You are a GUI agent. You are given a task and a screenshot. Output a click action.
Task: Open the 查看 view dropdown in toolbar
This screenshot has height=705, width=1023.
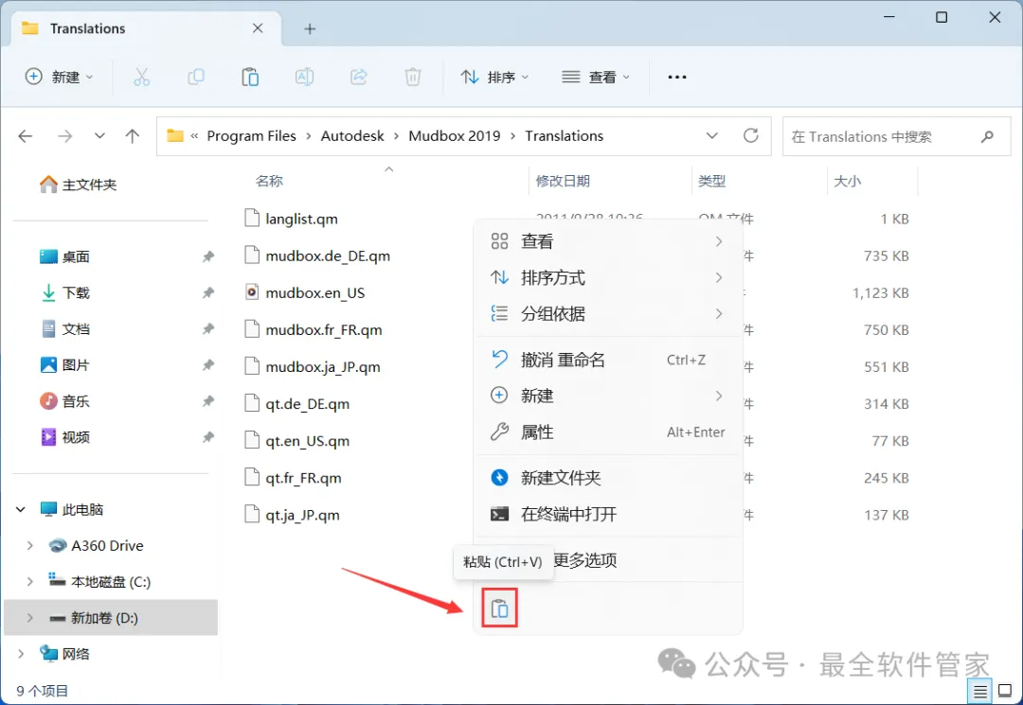(596, 77)
